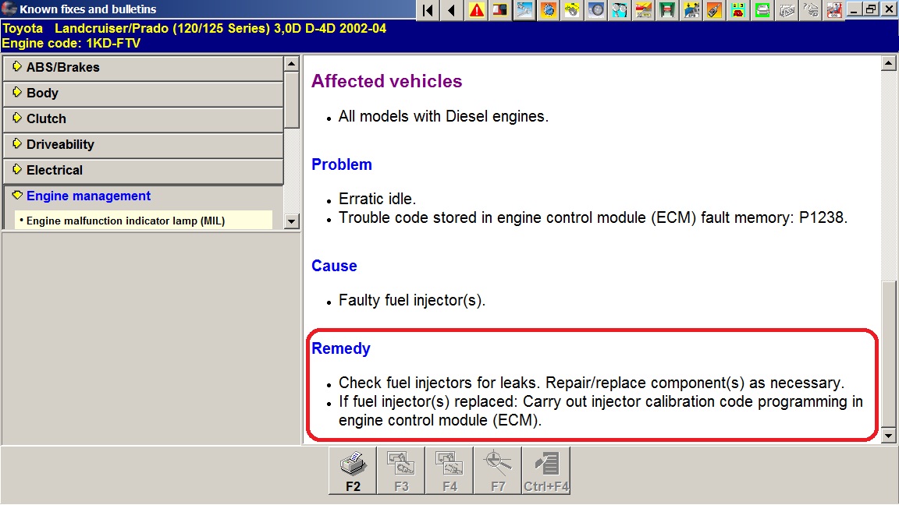Click the F7 magnifier locator icon
The height and width of the screenshot is (505, 899).
tap(498, 471)
